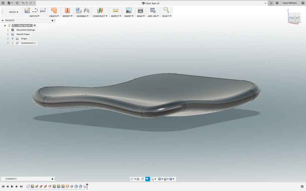Click the Orbit navigation icon
Viewport: 306px width, 191px height.
click(132, 179)
